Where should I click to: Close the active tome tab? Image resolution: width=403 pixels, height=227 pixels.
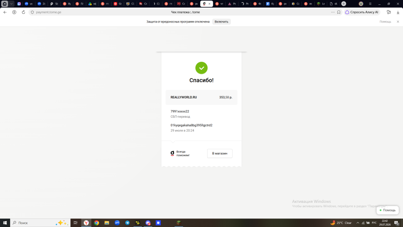pos(210,4)
